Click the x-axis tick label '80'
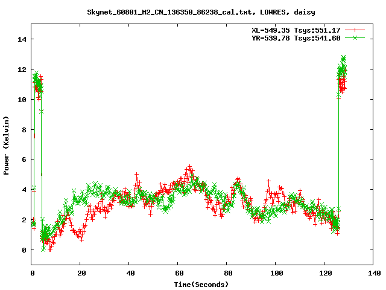 pos(228,273)
